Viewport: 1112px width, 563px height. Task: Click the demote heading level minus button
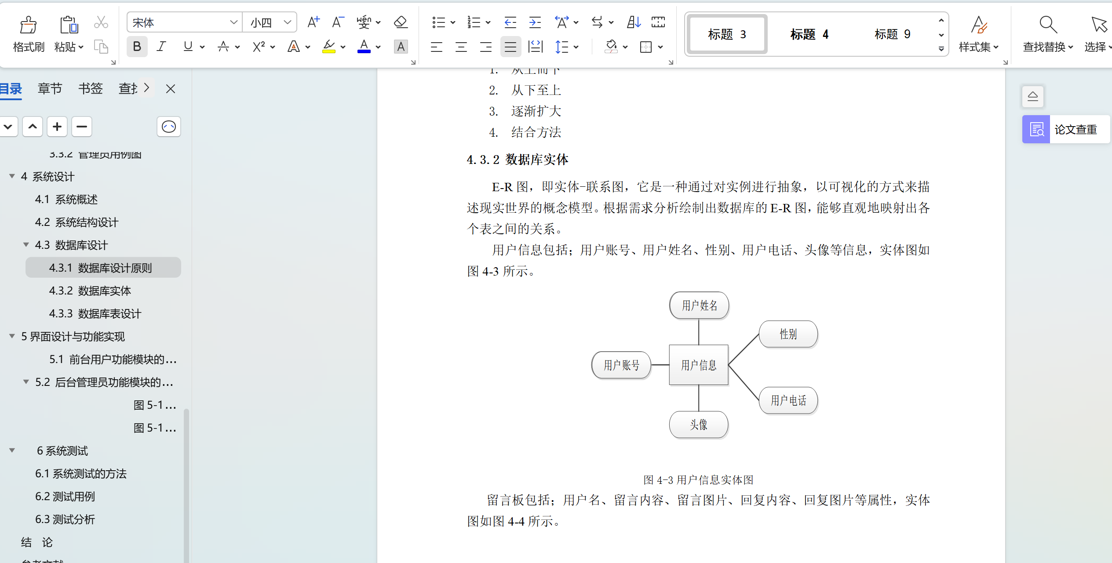coord(82,127)
